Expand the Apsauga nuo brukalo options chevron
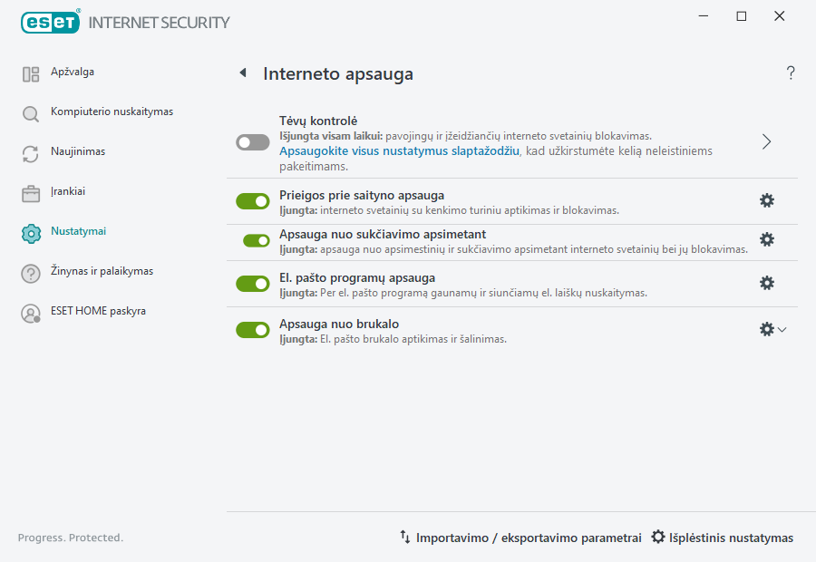816x562 pixels. pyautogui.click(x=781, y=330)
